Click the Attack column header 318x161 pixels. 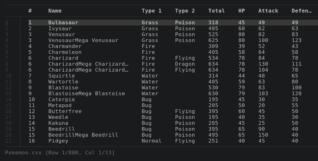pyautogui.click(x=268, y=11)
